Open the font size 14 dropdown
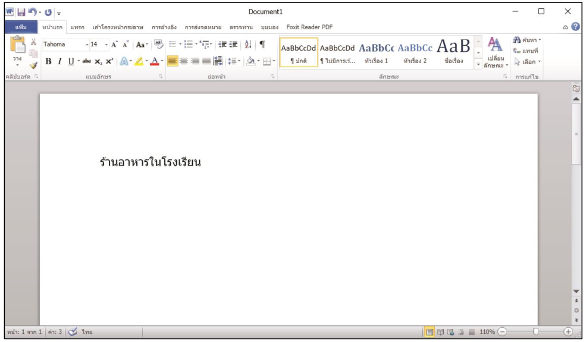The width and height of the screenshot is (586, 342). [x=106, y=45]
